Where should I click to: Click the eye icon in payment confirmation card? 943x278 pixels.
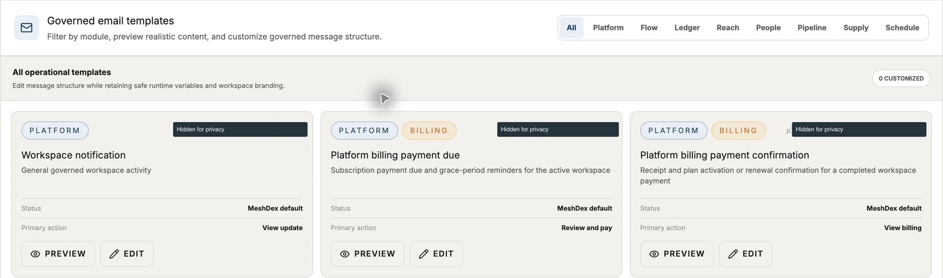pyautogui.click(x=654, y=254)
